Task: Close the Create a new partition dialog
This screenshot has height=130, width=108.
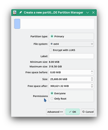Action: click(x=93, y=12)
